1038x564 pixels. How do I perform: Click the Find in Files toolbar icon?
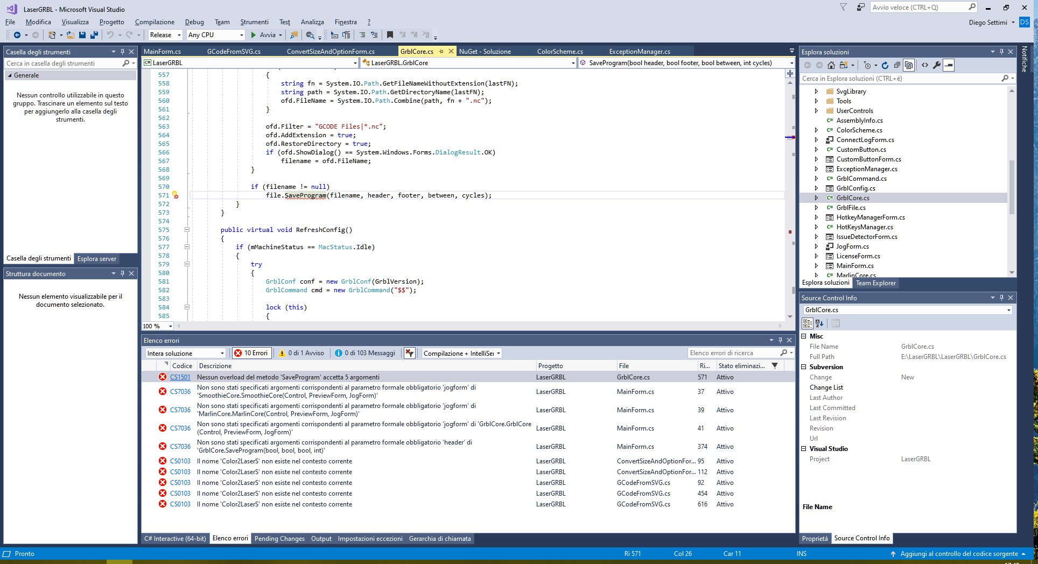293,35
